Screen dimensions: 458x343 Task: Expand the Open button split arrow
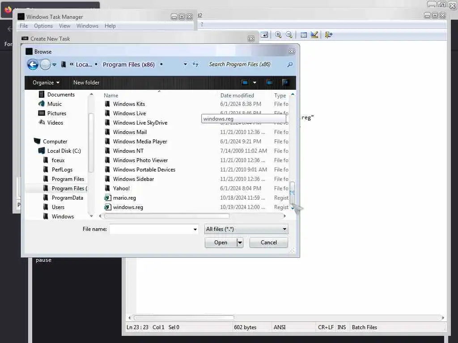[x=240, y=243]
